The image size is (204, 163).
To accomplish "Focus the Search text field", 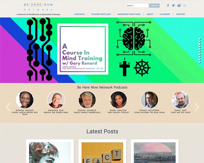I will coord(137,5).
